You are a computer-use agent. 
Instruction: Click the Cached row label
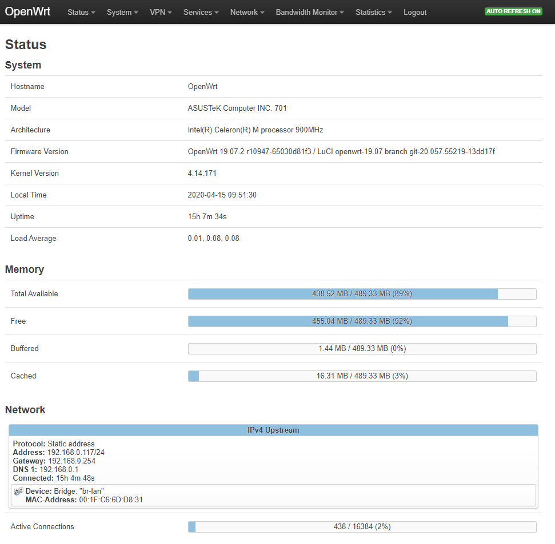[x=23, y=376]
